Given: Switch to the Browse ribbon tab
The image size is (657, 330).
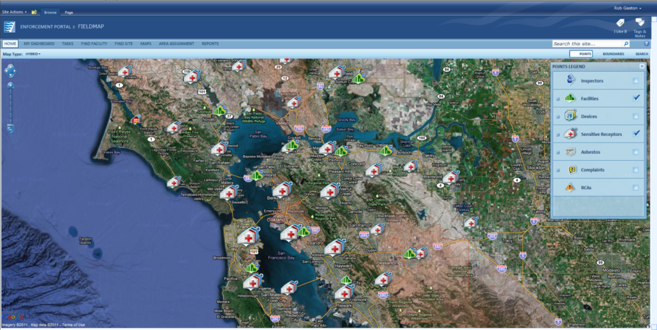Looking at the screenshot, I should 50,12.
